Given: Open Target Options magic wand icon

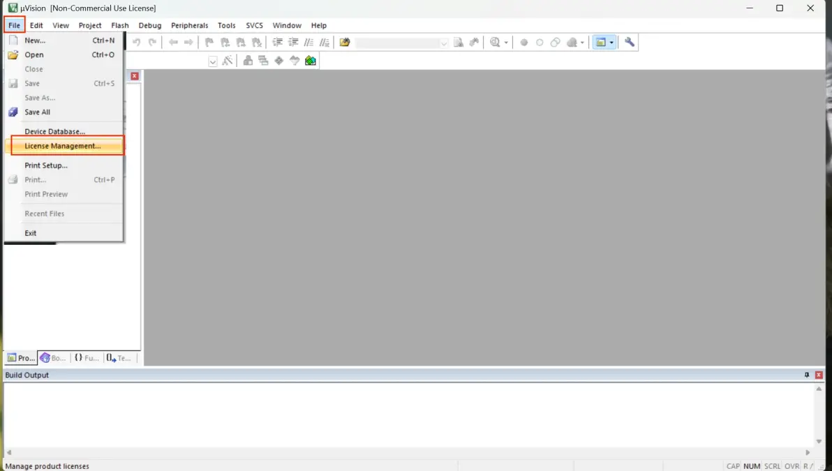Looking at the screenshot, I should [227, 61].
